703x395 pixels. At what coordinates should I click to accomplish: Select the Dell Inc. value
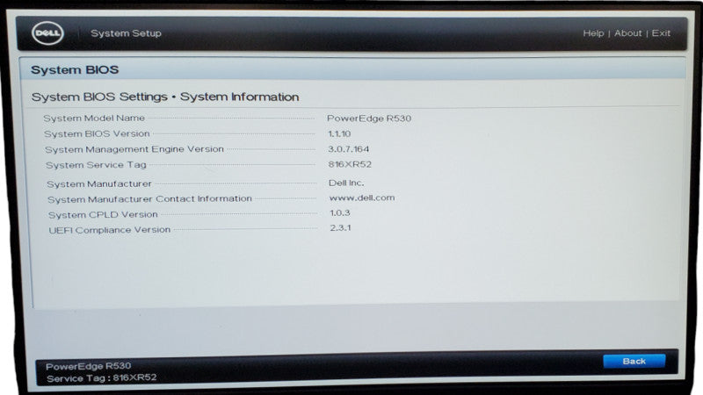point(346,183)
